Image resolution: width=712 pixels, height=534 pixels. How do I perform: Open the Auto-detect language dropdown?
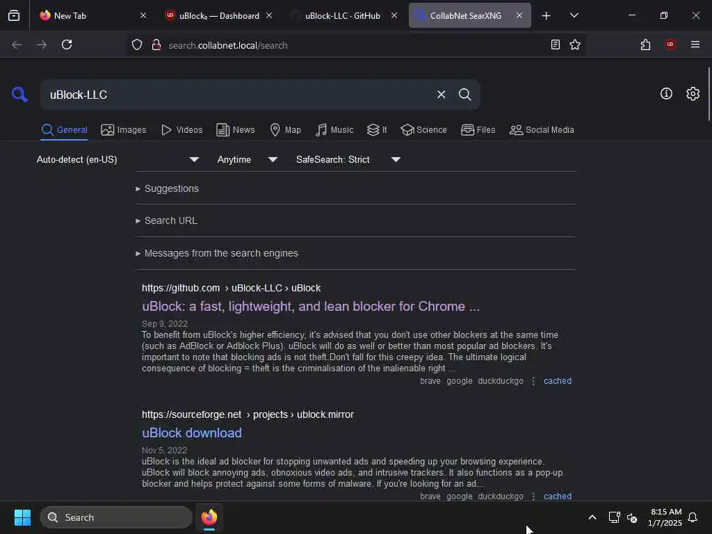(118, 159)
